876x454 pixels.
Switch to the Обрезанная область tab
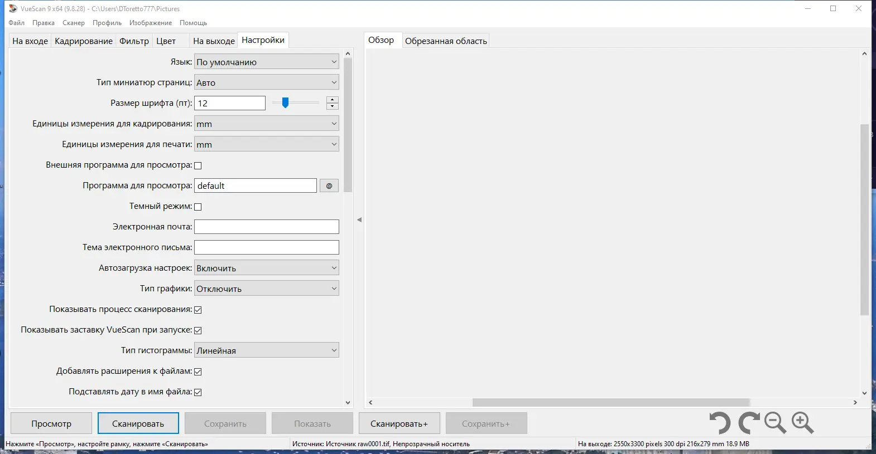pyautogui.click(x=446, y=41)
